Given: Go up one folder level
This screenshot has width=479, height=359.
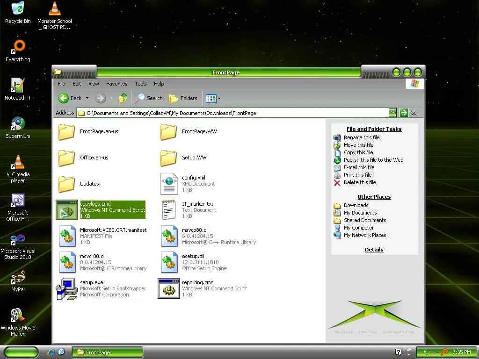Looking at the screenshot, I should pyautogui.click(x=123, y=98).
